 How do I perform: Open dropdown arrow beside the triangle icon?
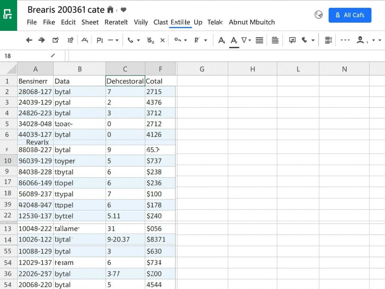(250, 40)
